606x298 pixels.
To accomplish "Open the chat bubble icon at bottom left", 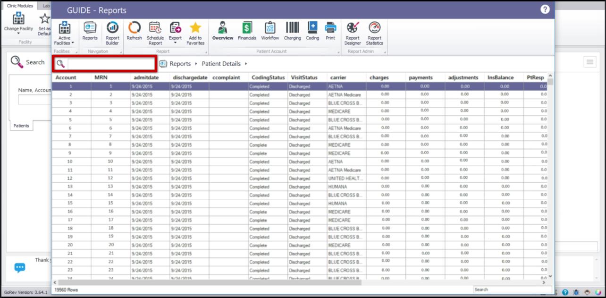I will click(19, 268).
